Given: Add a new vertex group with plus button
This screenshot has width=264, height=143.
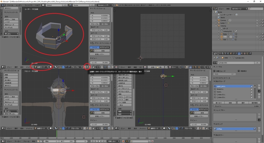Looking at the screenshot, I should pos(259,86).
